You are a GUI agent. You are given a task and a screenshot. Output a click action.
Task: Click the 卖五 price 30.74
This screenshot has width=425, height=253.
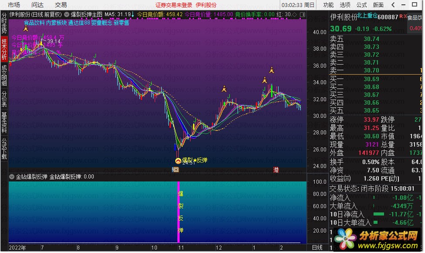click(x=371, y=39)
